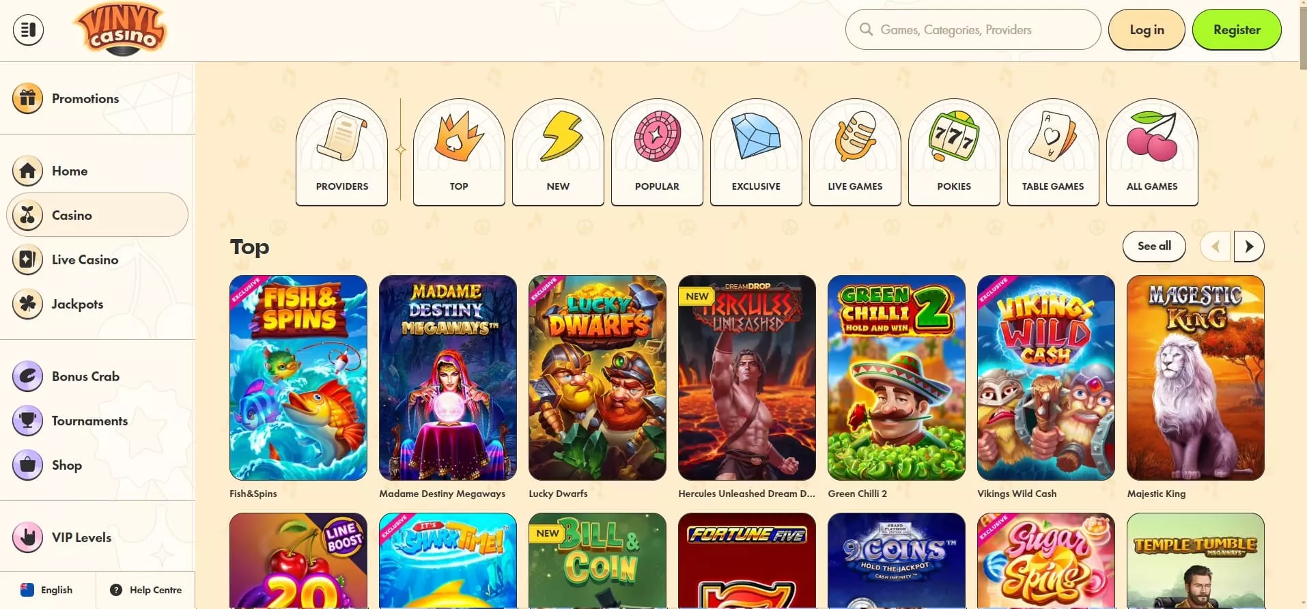Open the Table Games cards category
This screenshot has width=1307, height=609.
(x=1053, y=152)
